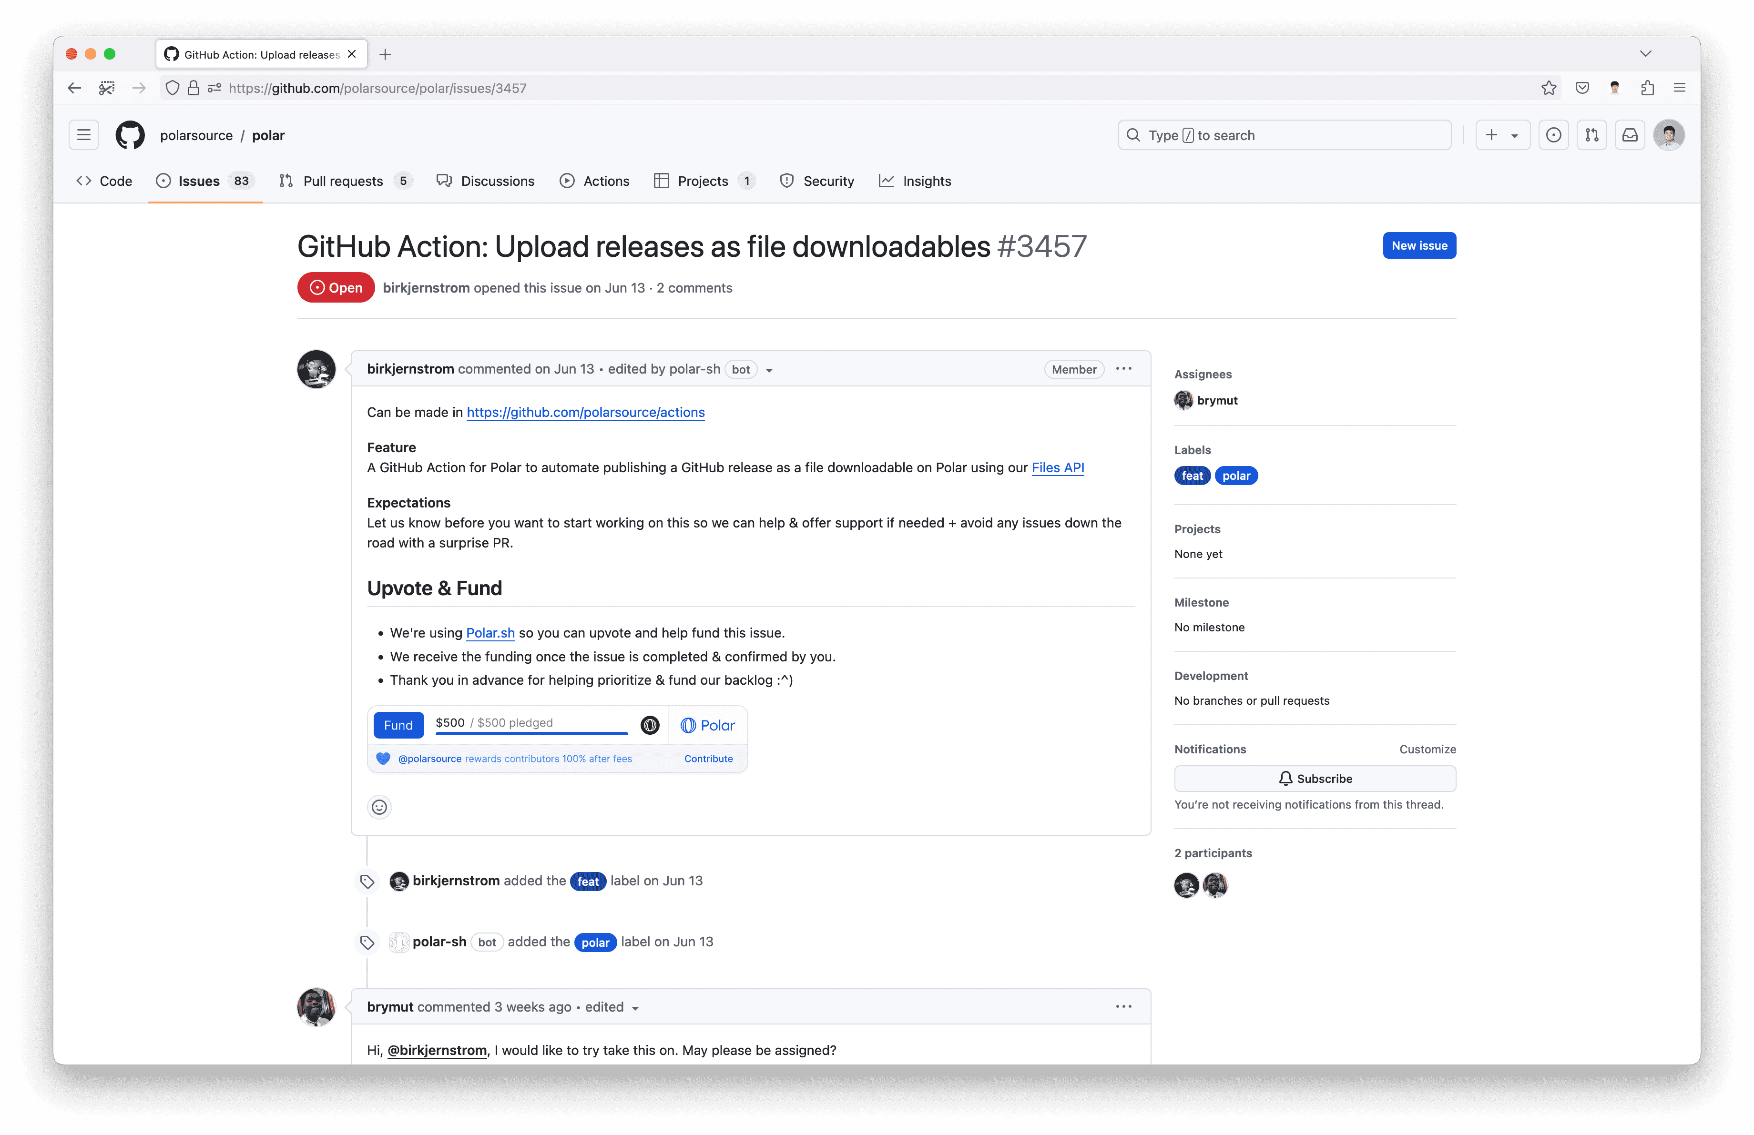Click the GitHub Octocat home logo

[130, 135]
